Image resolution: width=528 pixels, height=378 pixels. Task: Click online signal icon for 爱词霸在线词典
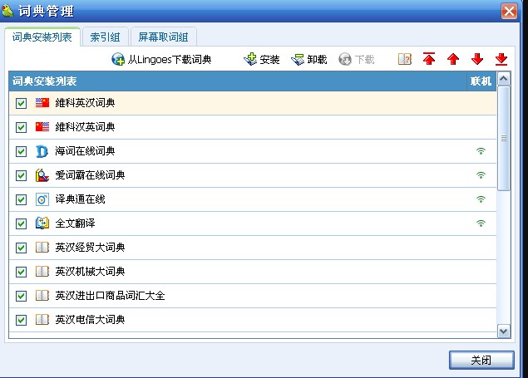[481, 175]
